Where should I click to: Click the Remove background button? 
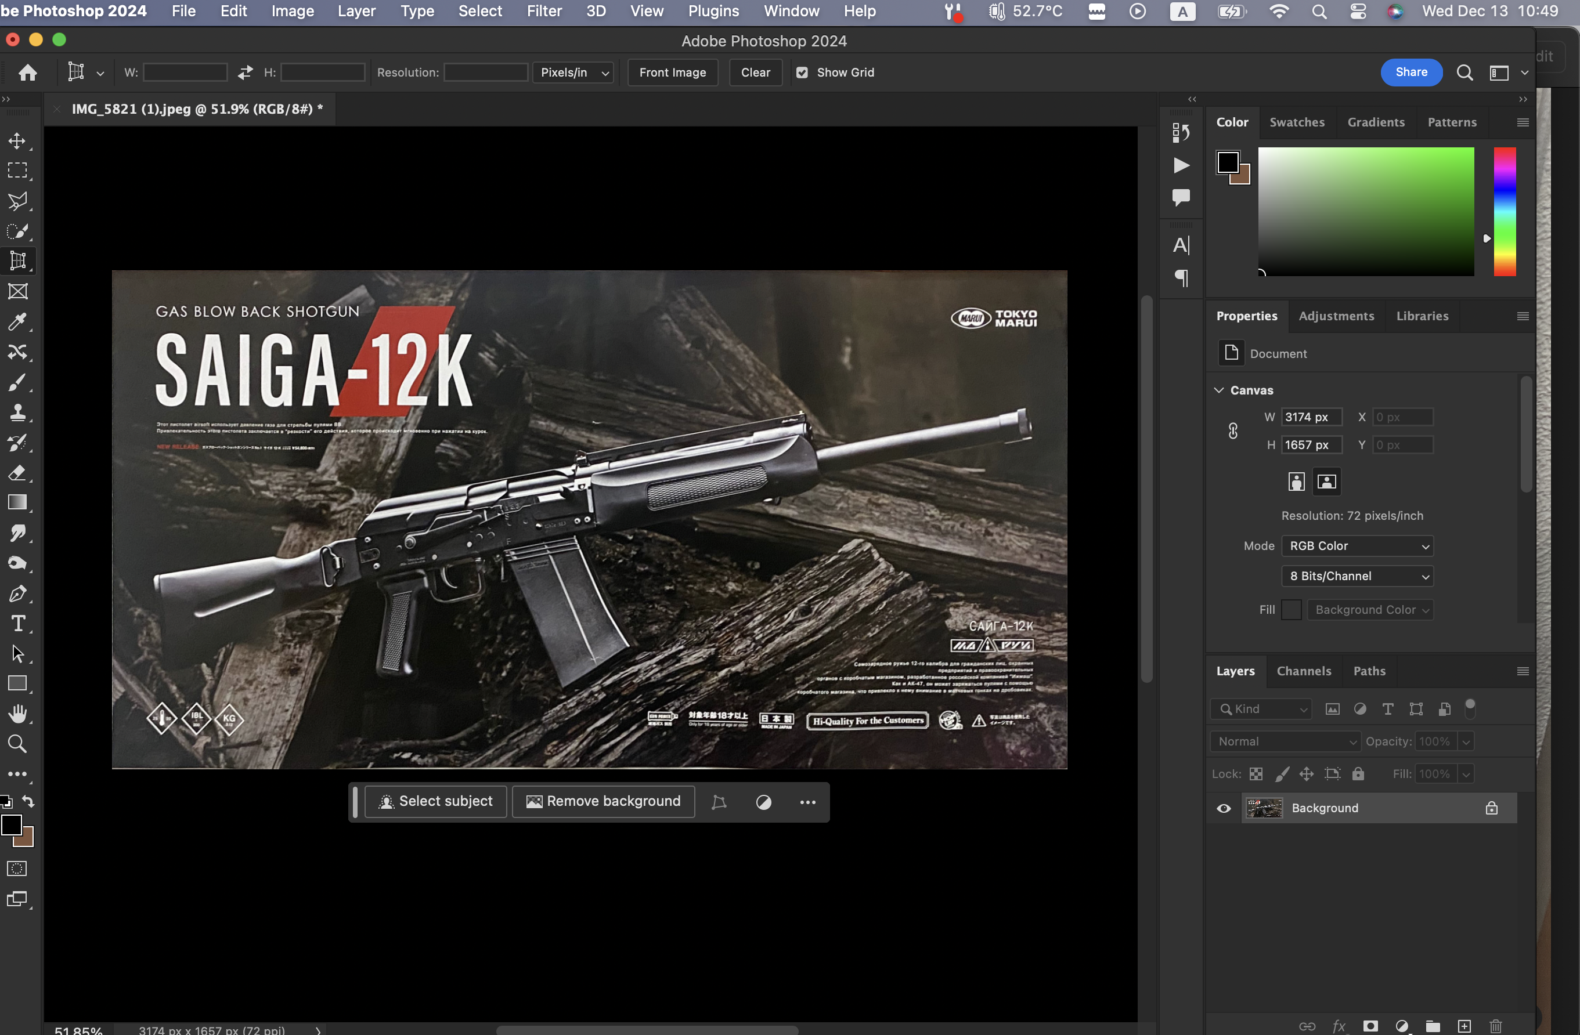[604, 801]
